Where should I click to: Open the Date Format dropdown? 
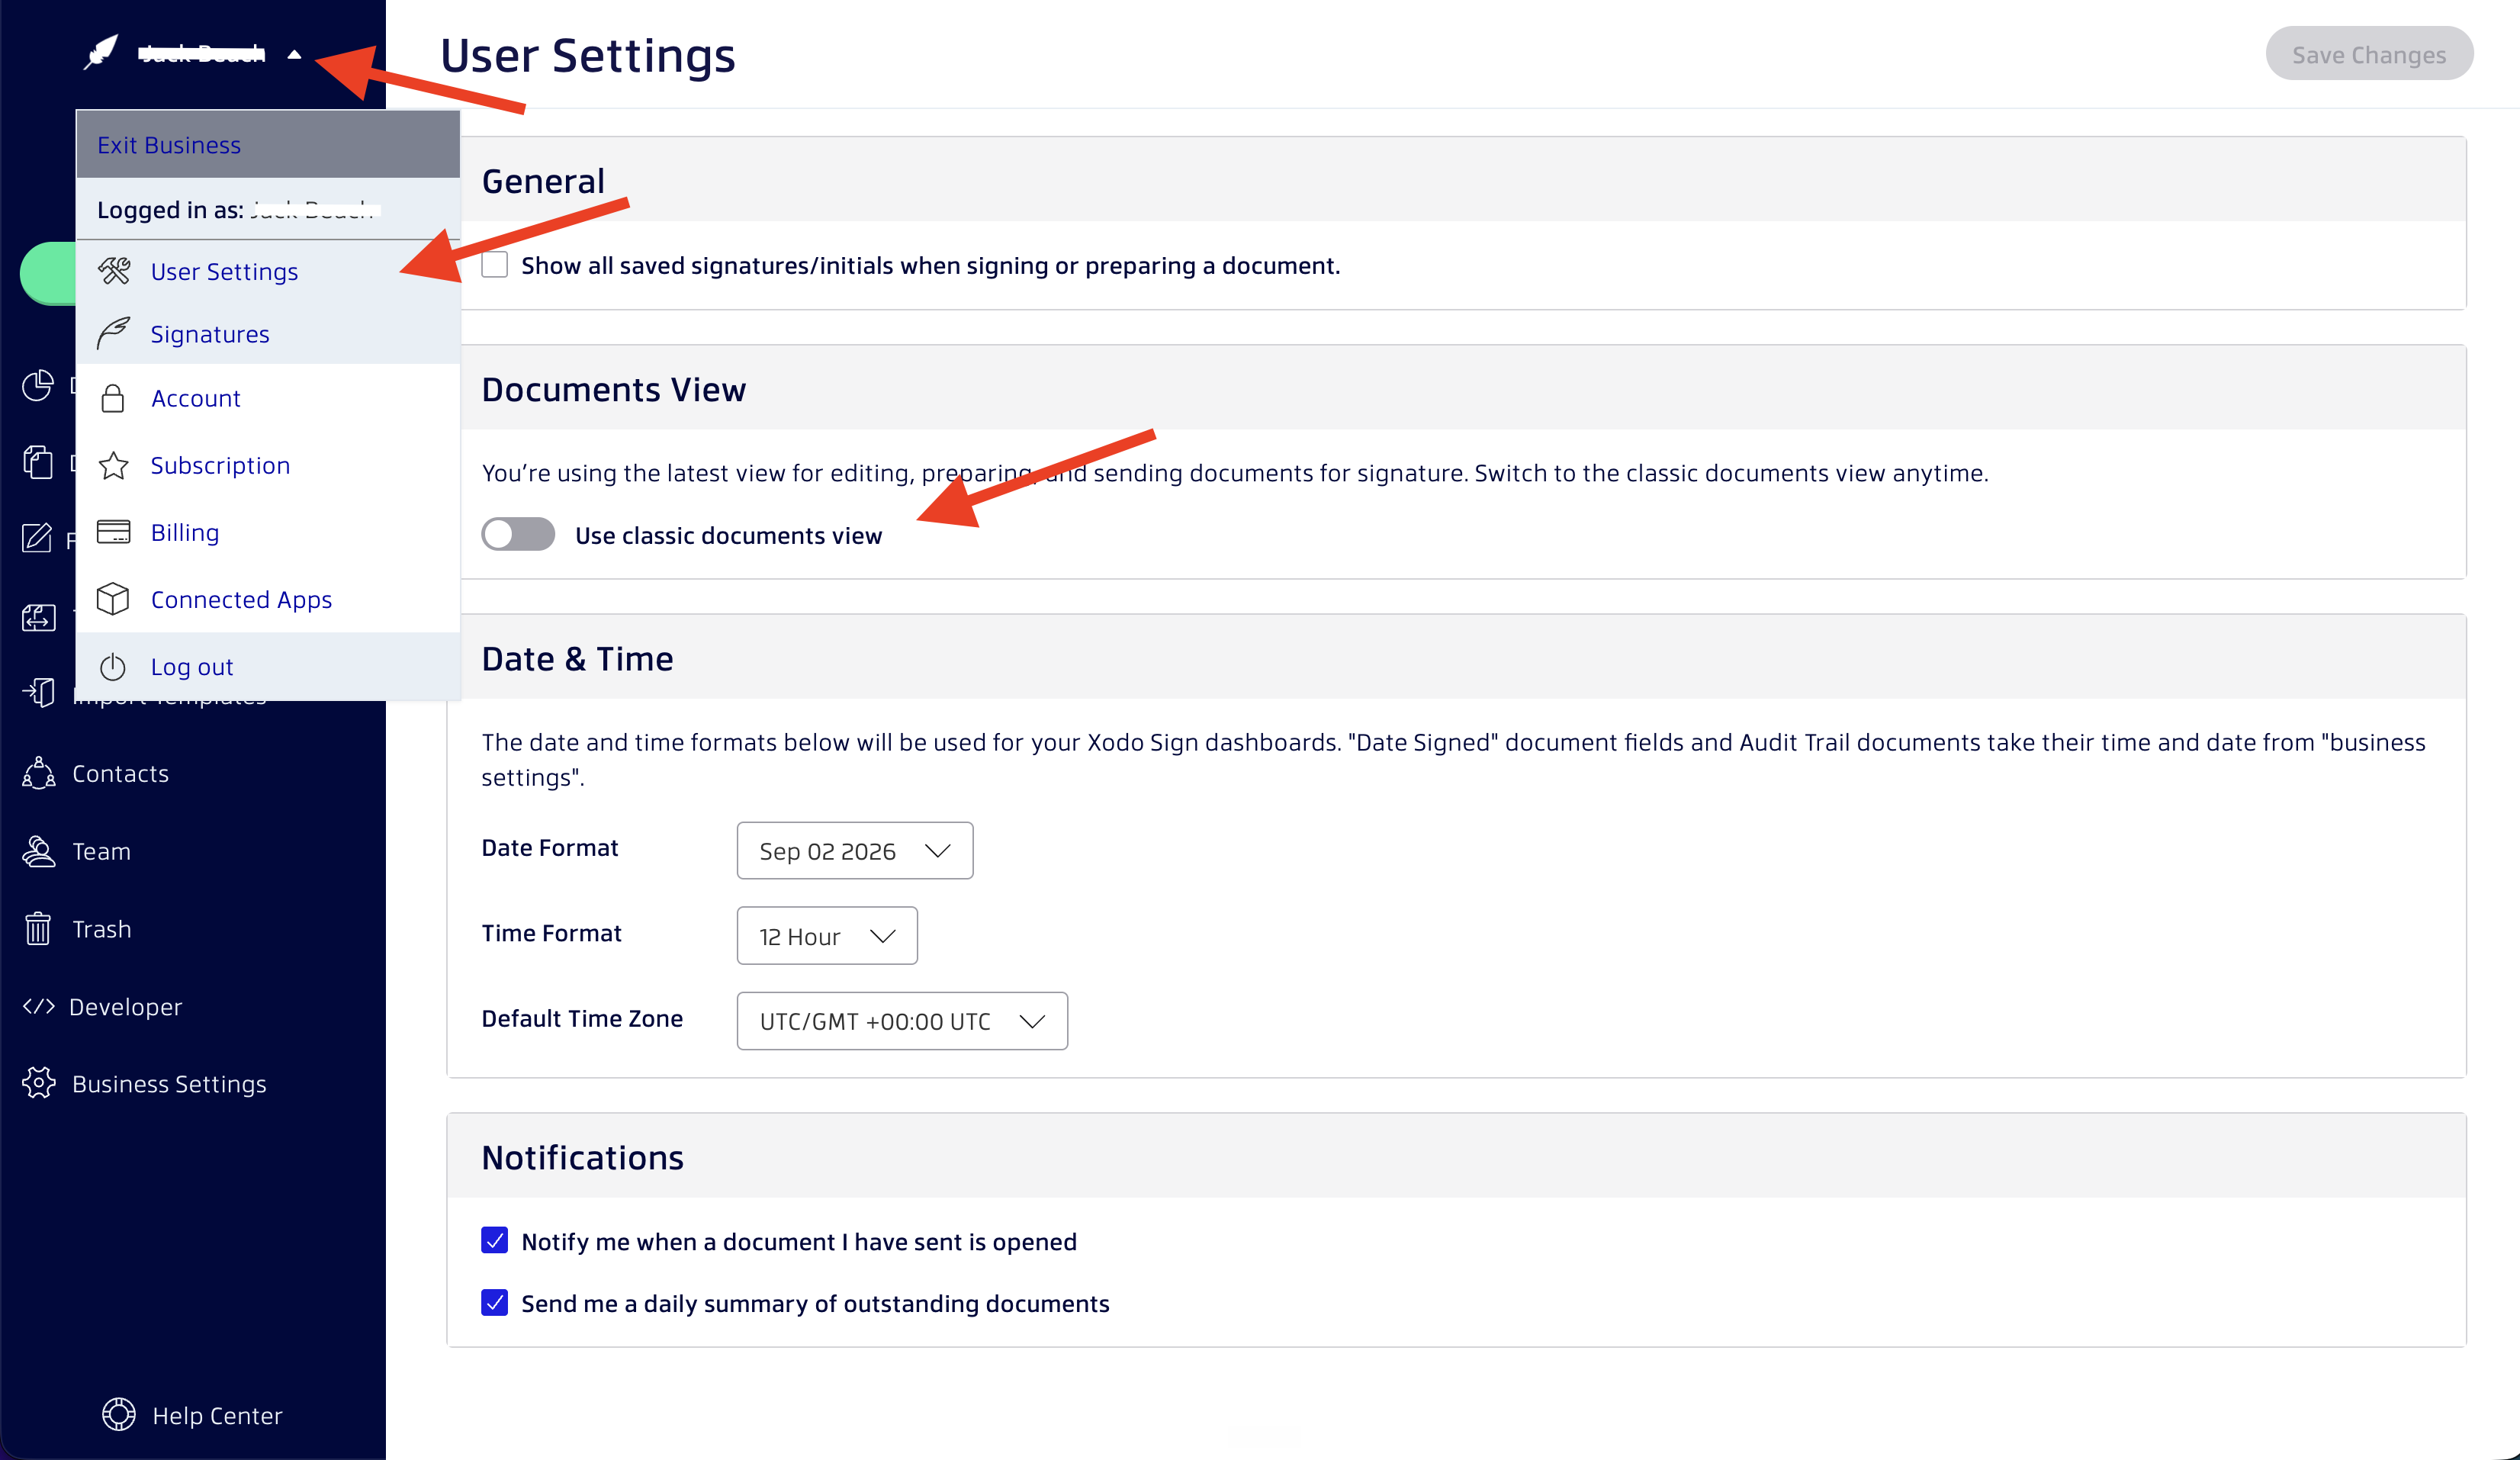point(855,851)
